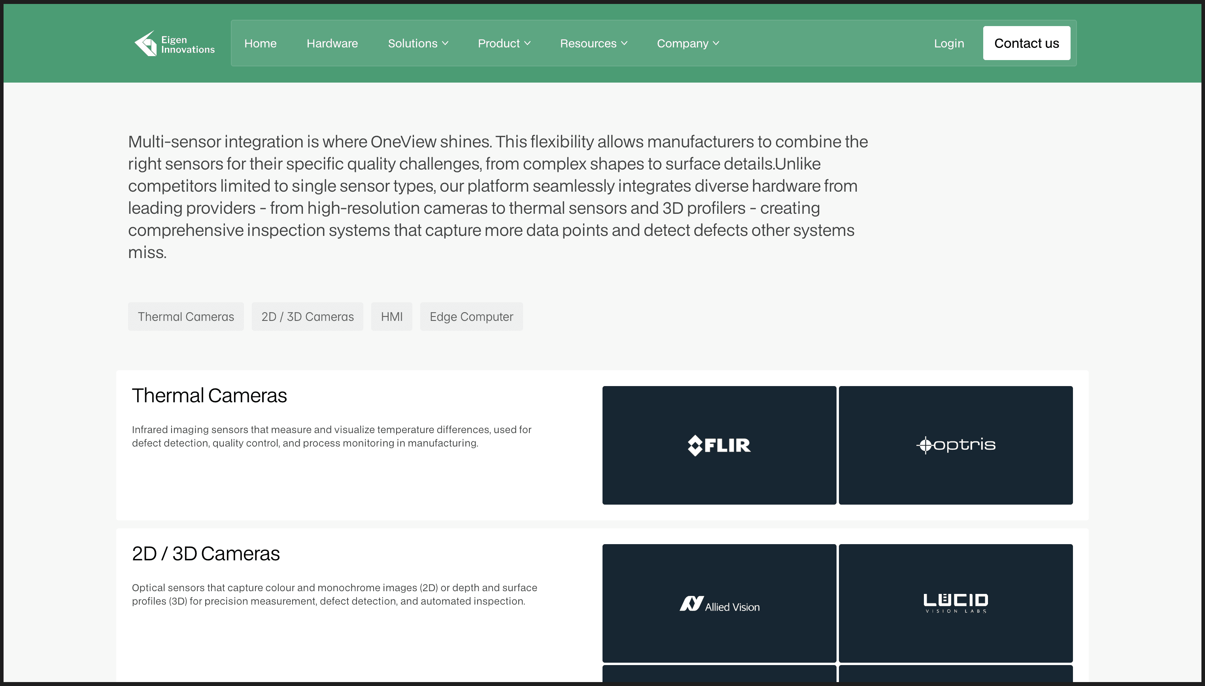This screenshot has width=1205, height=686.
Task: Jump to the HMI tag
Action: pos(391,317)
